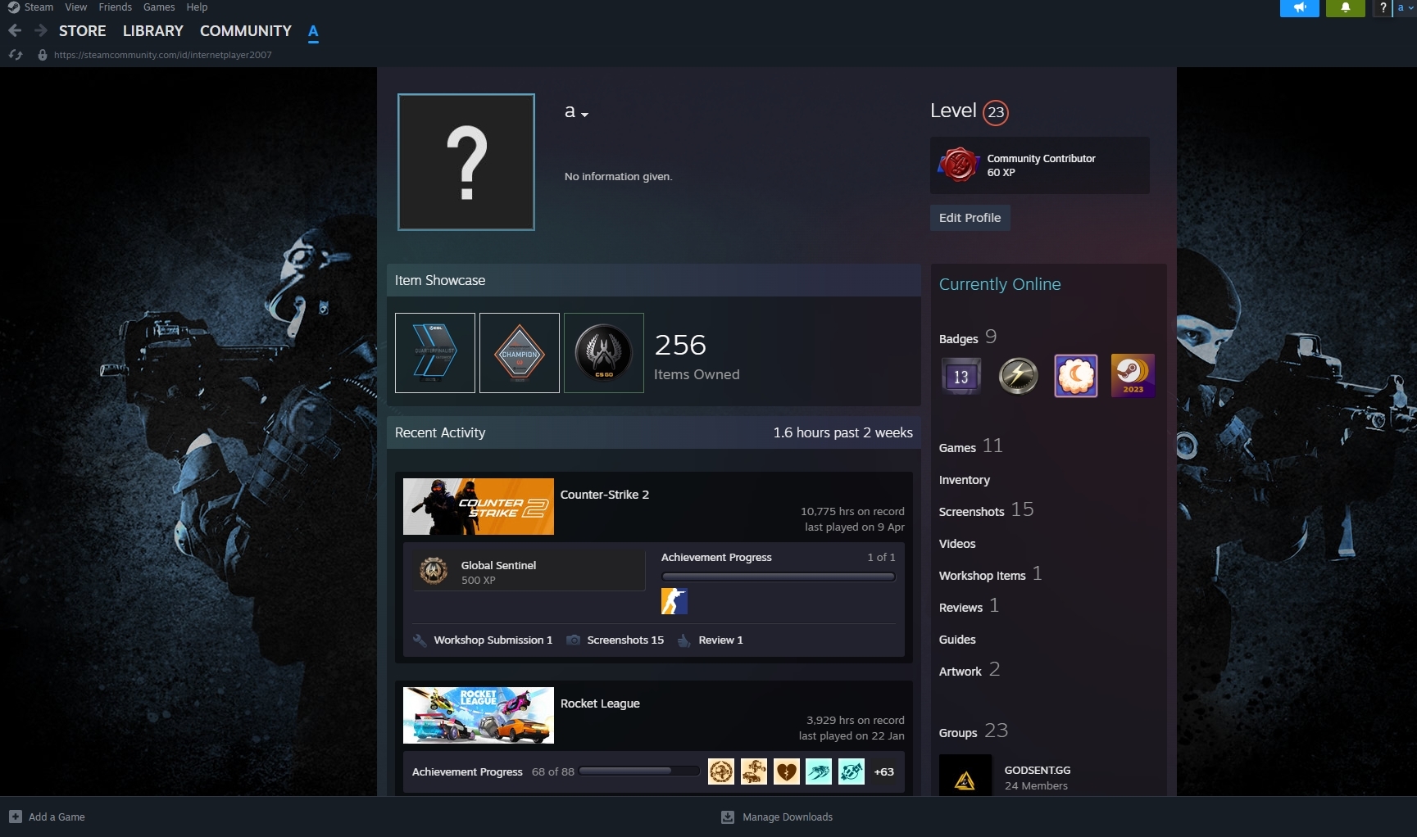Click the Counter-Strike 2 achievement icon

(674, 601)
